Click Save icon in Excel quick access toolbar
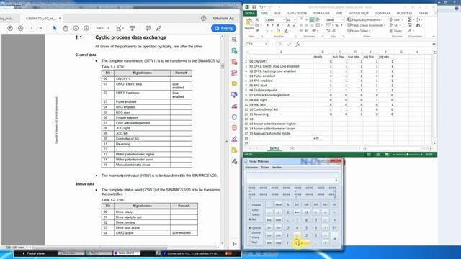The image size is (461, 259). [x=254, y=6]
